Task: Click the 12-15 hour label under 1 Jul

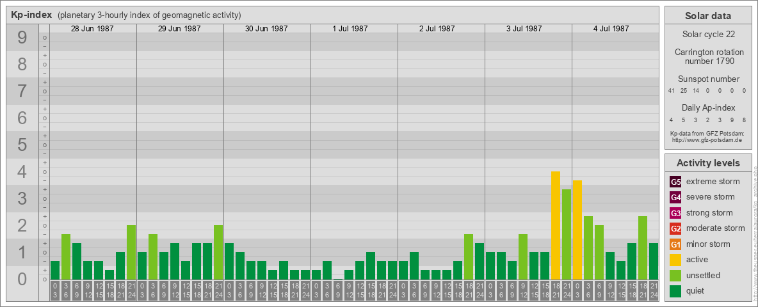Action: click(360, 290)
